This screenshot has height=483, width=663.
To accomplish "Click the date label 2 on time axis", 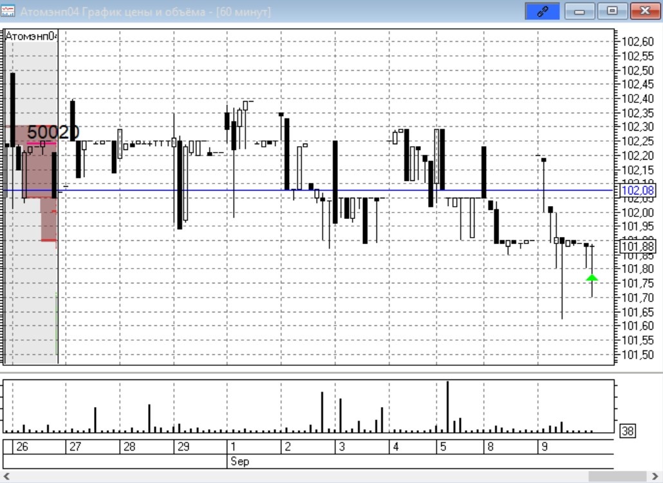I will click(288, 447).
